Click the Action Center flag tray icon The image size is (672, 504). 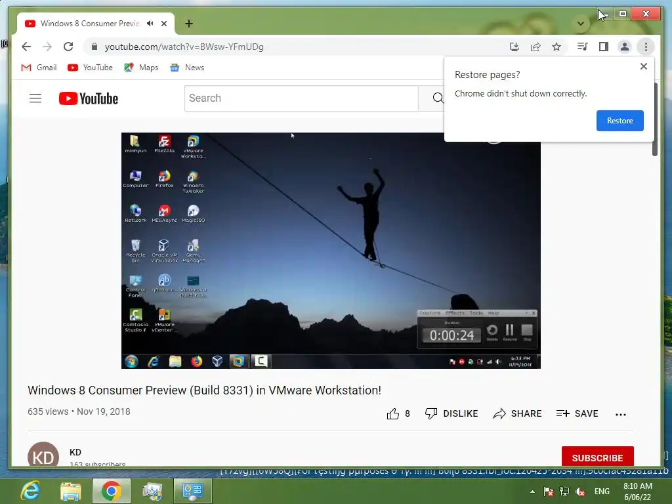[x=548, y=492]
